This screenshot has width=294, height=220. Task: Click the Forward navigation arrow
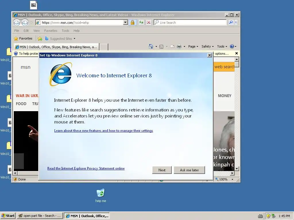coord(25,23)
